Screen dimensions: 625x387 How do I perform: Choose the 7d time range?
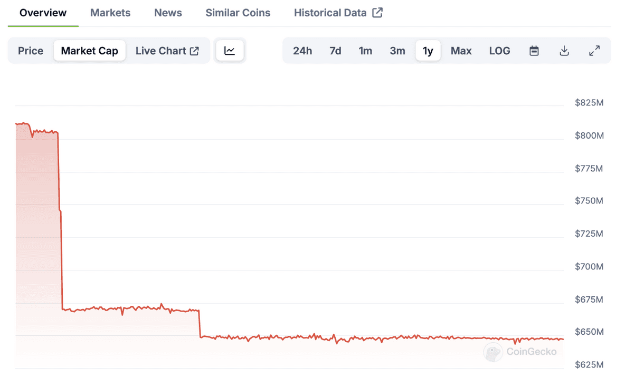[335, 51]
